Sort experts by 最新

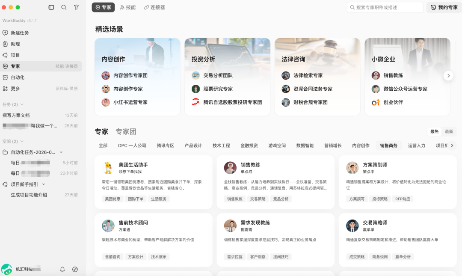tap(449, 131)
